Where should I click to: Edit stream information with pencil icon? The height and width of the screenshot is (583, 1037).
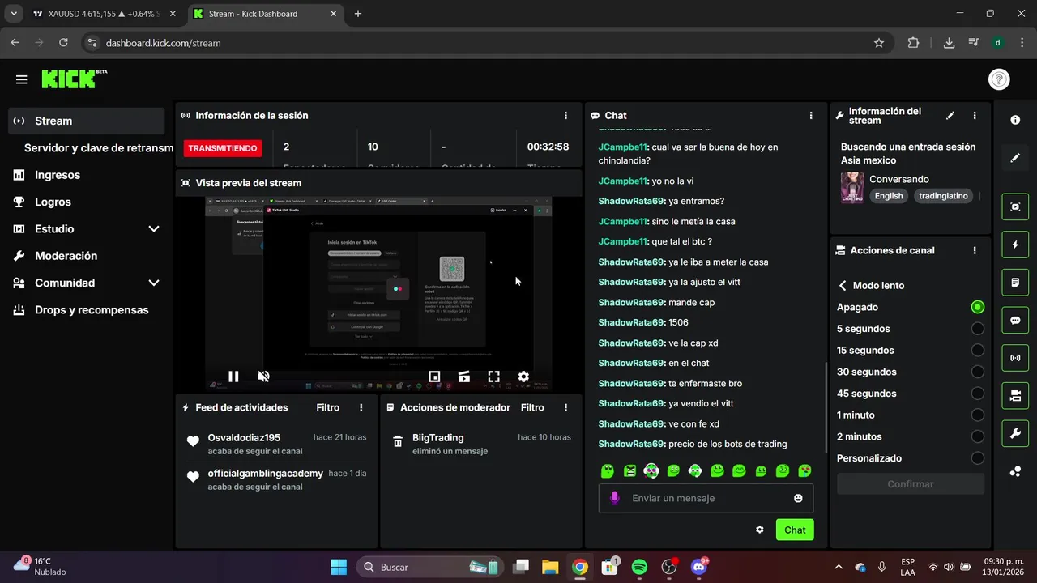tap(950, 116)
